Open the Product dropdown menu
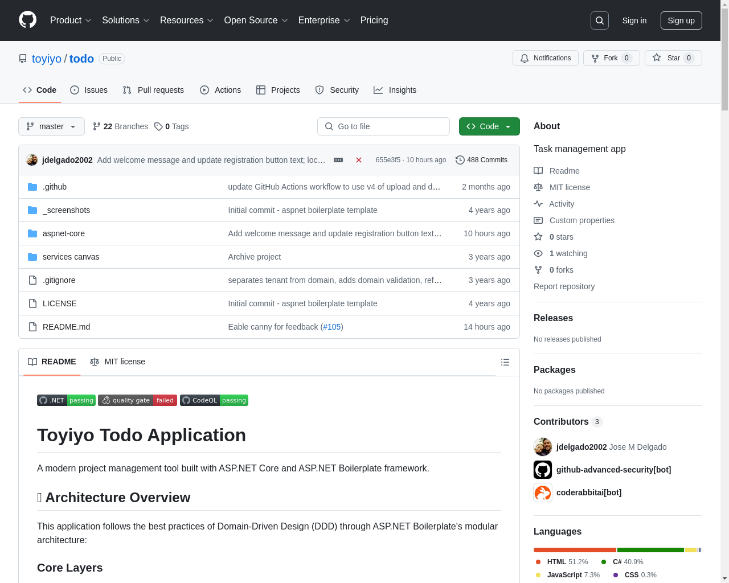Screen dimensions: 729x583 [x=71, y=20]
